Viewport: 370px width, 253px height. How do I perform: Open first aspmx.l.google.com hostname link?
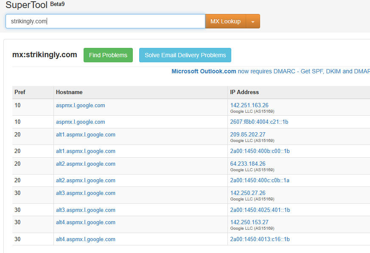81,105
